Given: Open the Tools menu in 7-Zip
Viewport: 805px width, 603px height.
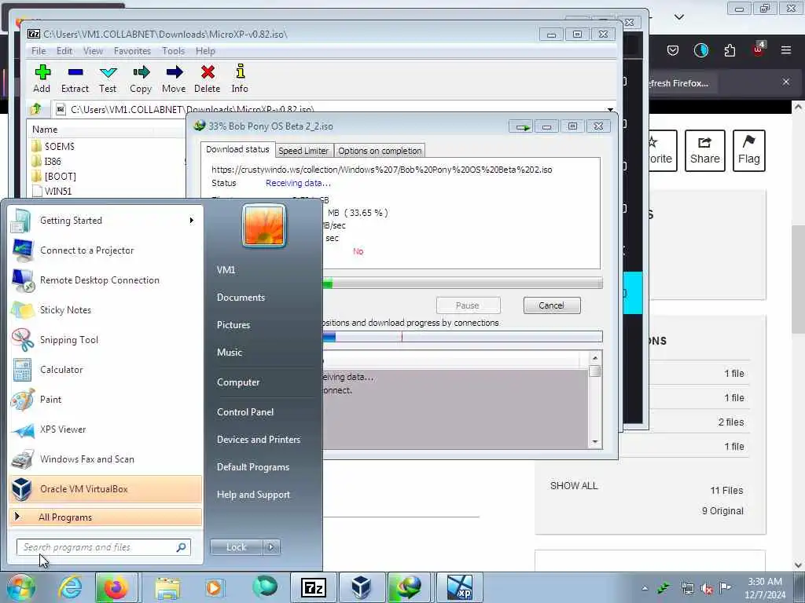Looking at the screenshot, I should coord(174,51).
